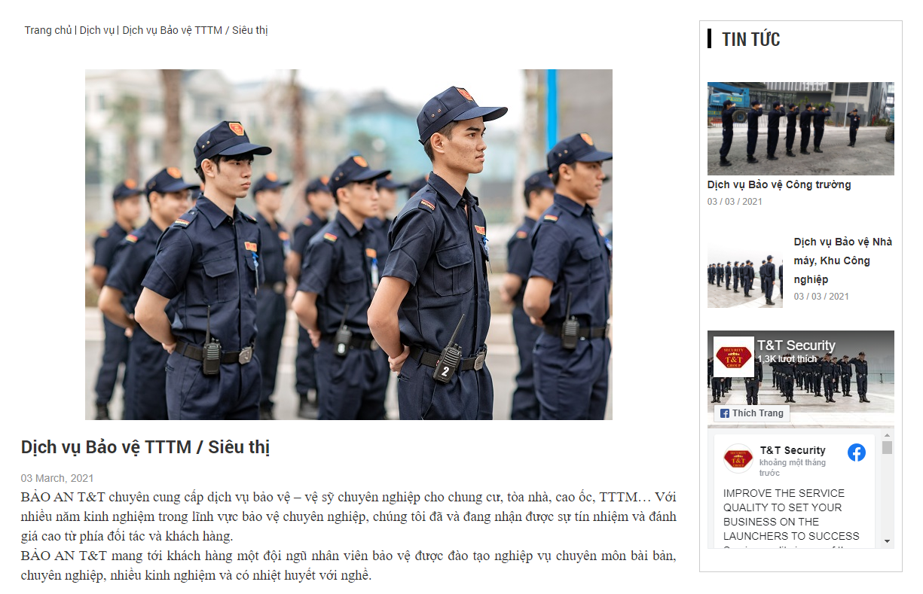Click the small T&T Security avatar in post
Image resolution: width=923 pixels, height=594 pixels.
tap(738, 458)
